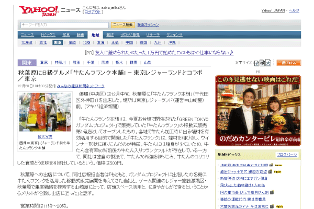The image size is (314, 209).
Task: Open headline 阿久根市長 訓示で職員けん制
Action: click(x=244, y=192)
